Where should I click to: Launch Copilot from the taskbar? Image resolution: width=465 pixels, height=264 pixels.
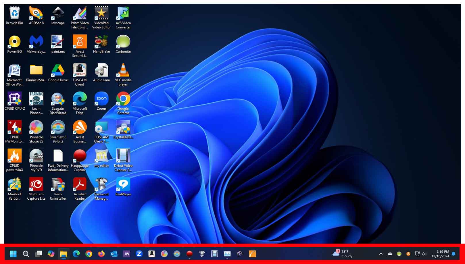click(x=51, y=254)
